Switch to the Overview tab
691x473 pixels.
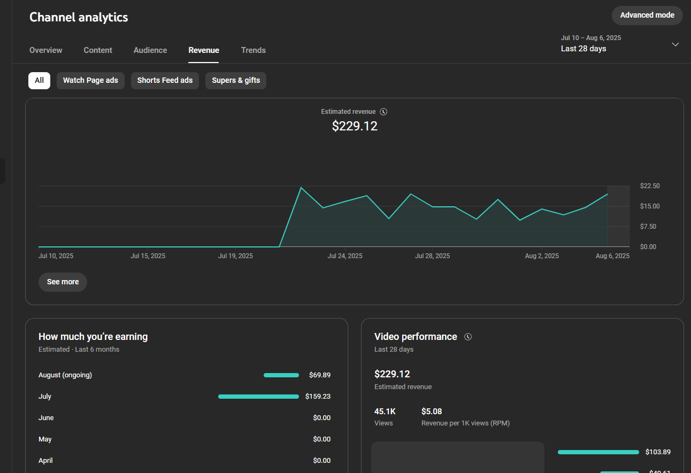pos(46,50)
